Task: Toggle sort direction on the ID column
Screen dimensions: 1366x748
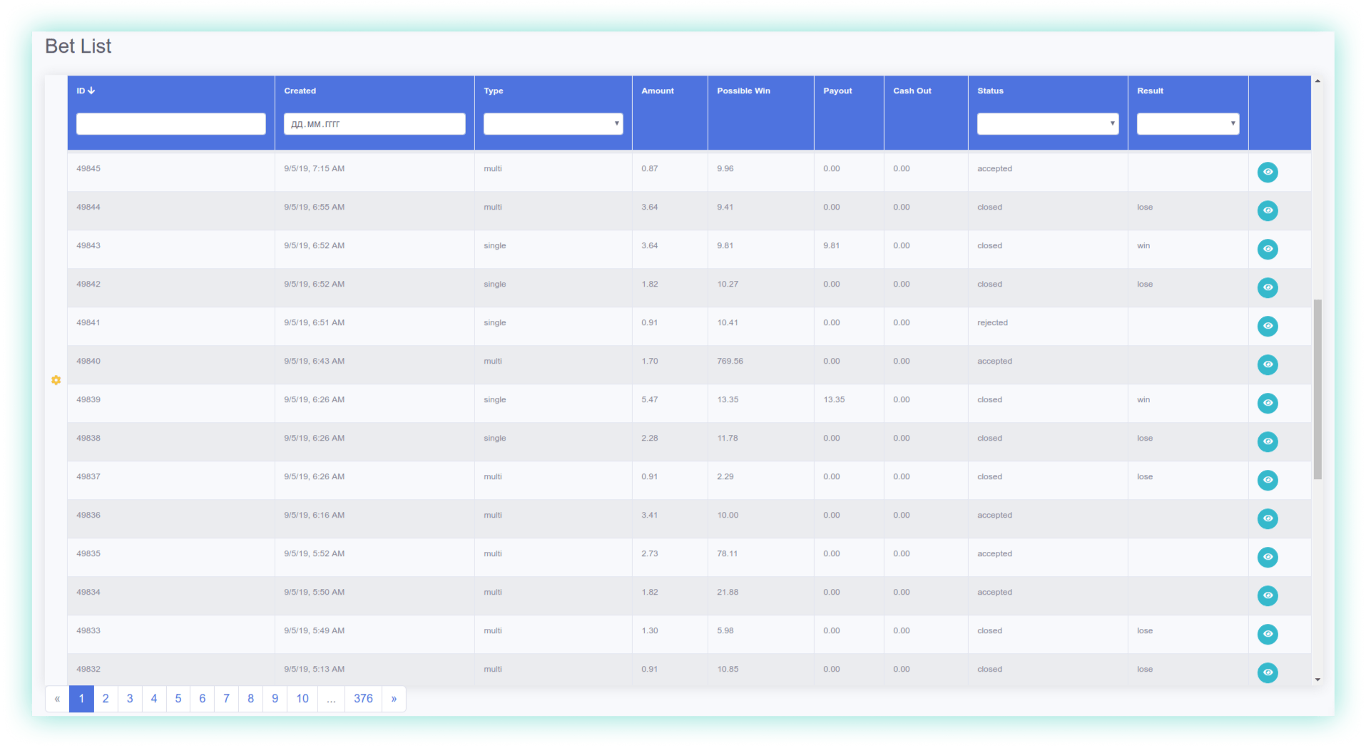Action: [84, 90]
